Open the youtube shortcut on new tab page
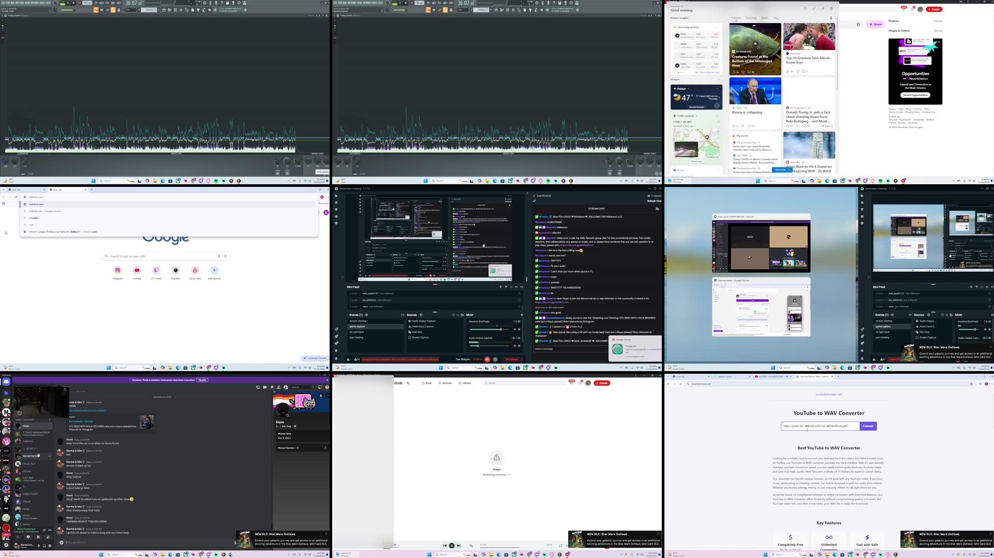 [x=137, y=272]
